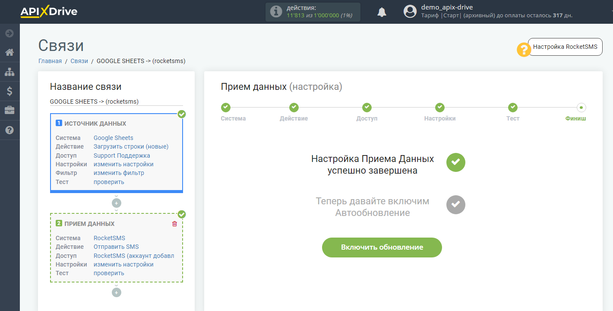Viewport: 613px width, 311px height.
Task: Click the green success checkmark icon
Action: (x=456, y=162)
